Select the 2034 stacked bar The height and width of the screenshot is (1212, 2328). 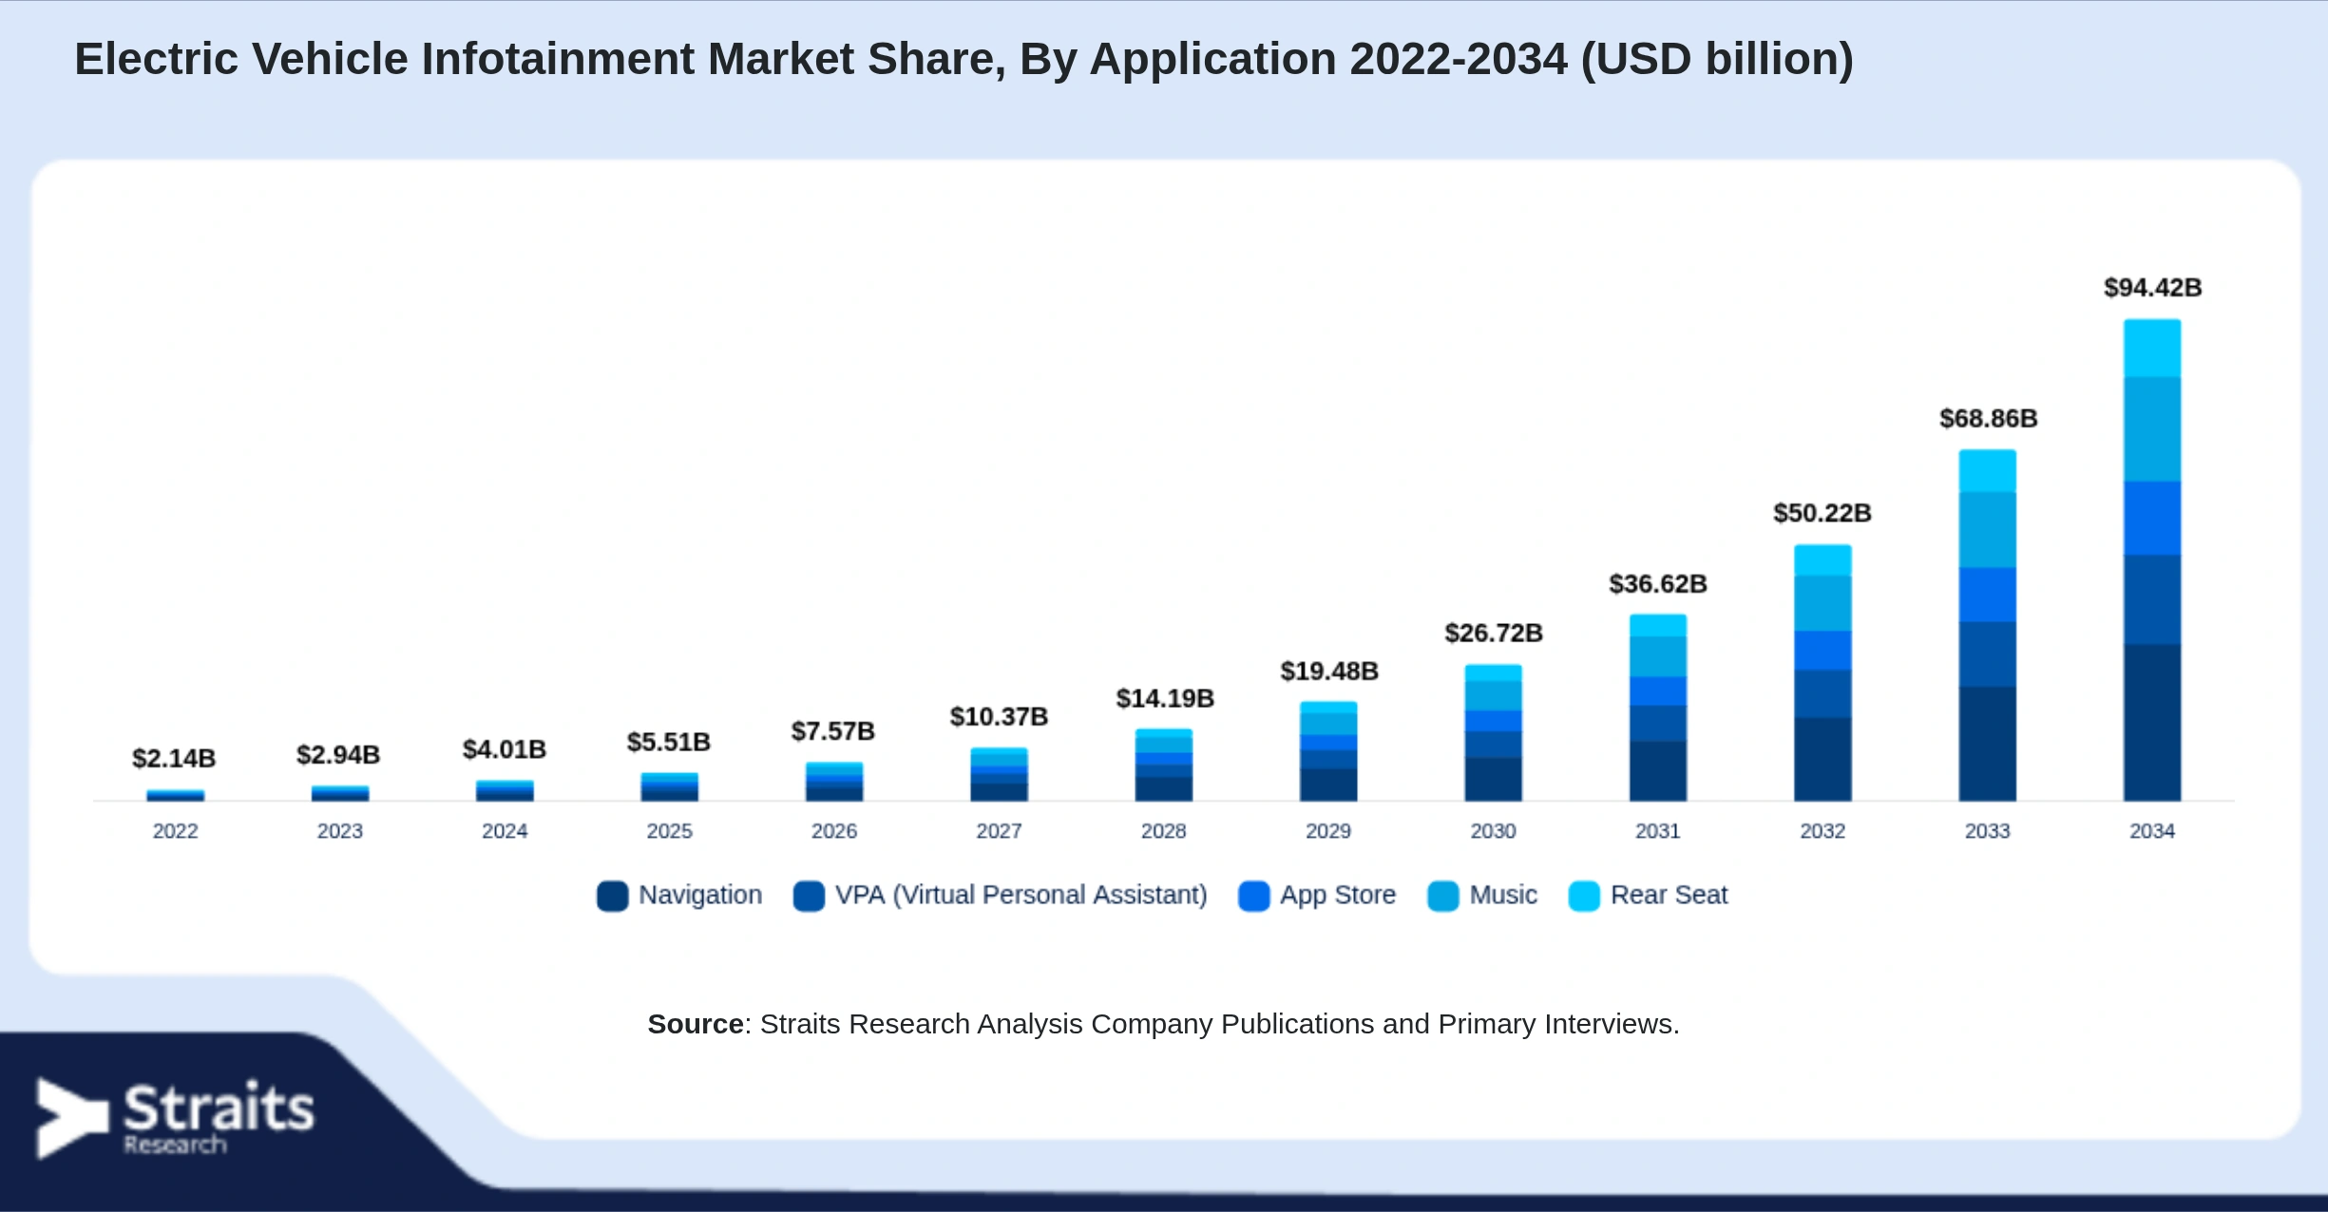coord(2152,560)
